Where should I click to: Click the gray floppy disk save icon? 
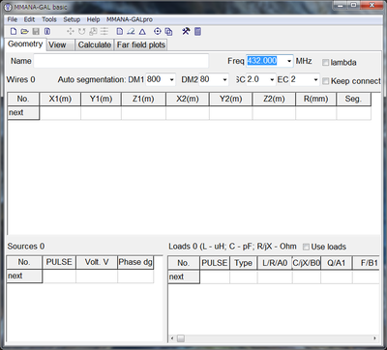(36, 32)
